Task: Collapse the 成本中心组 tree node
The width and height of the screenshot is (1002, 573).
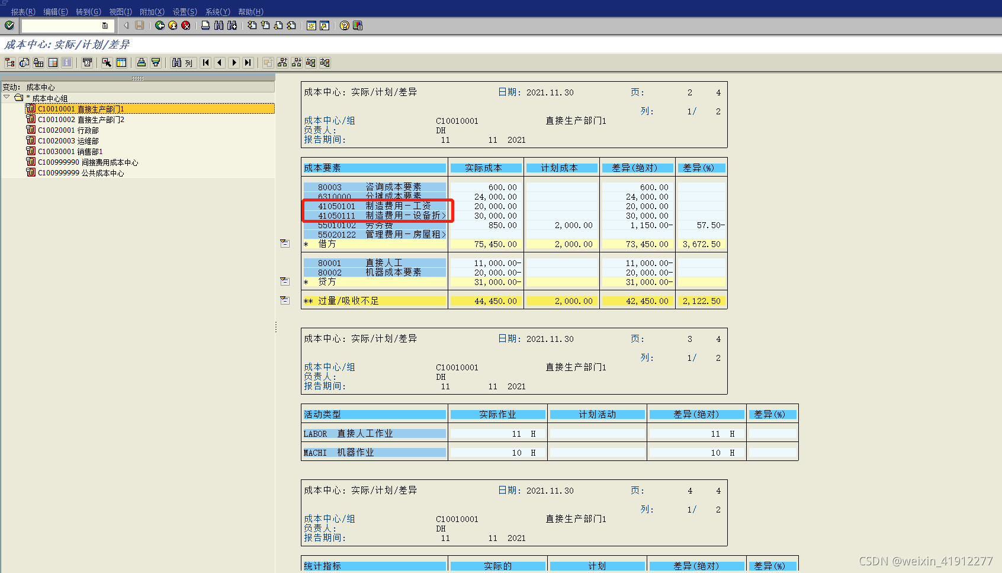Action: [x=7, y=97]
